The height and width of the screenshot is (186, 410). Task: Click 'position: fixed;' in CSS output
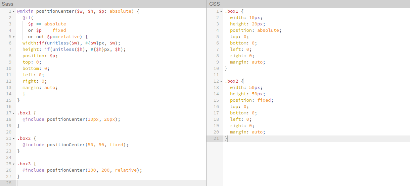coord(252,100)
